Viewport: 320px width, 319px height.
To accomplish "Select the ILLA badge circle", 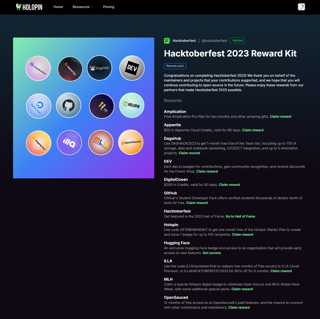I will pos(69,142).
